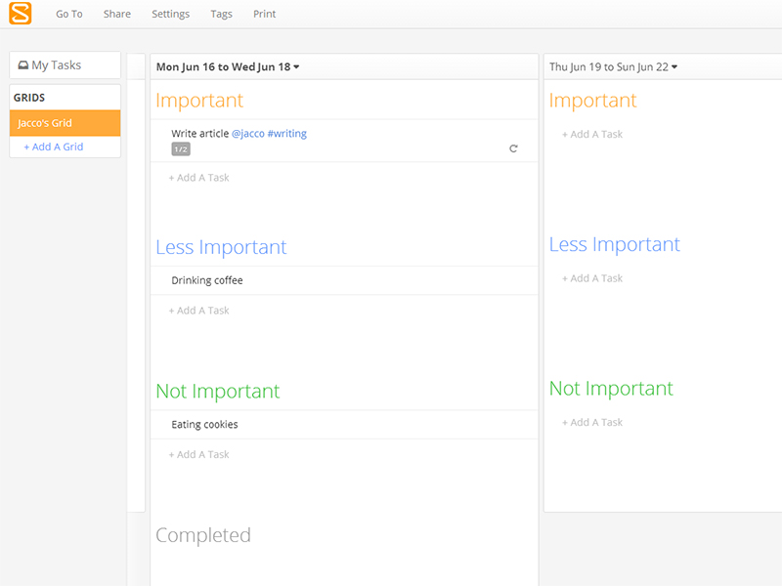Screen dimensions: 782x586
Task: Click the Completed section heading
Action: (203, 535)
